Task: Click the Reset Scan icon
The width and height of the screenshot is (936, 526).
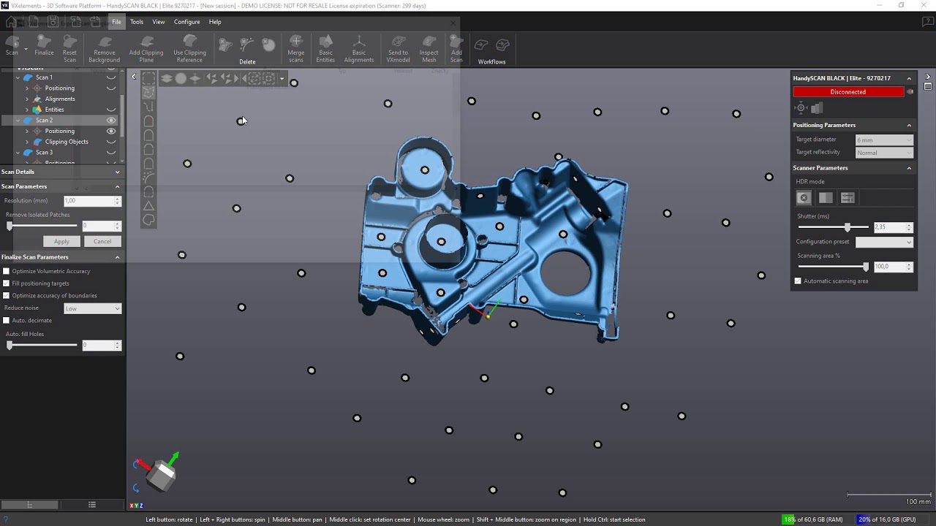Action: (x=69, y=45)
